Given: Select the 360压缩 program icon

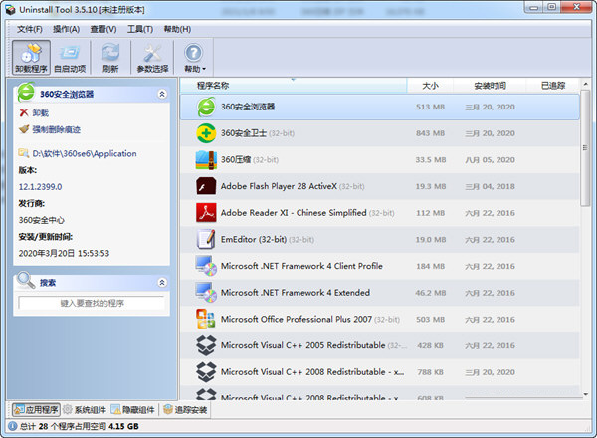Looking at the screenshot, I should coord(206,159).
